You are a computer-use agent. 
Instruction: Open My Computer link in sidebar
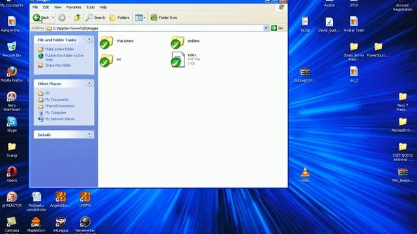coord(55,112)
